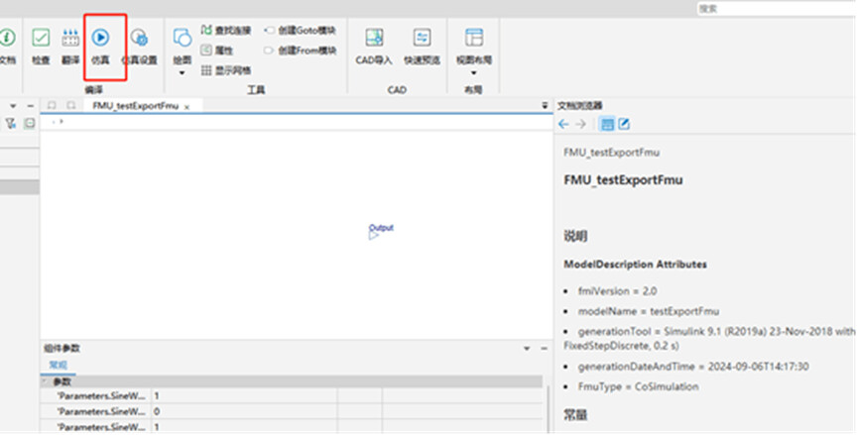Screen dimensions: 857x435
Task: Click the 视图布局 (view layout) icon
Action: 474,37
